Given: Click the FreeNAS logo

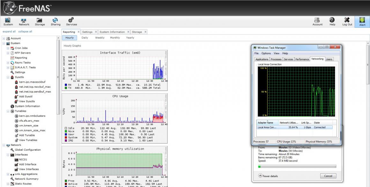Looking at the screenshot, I should (x=27, y=8).
